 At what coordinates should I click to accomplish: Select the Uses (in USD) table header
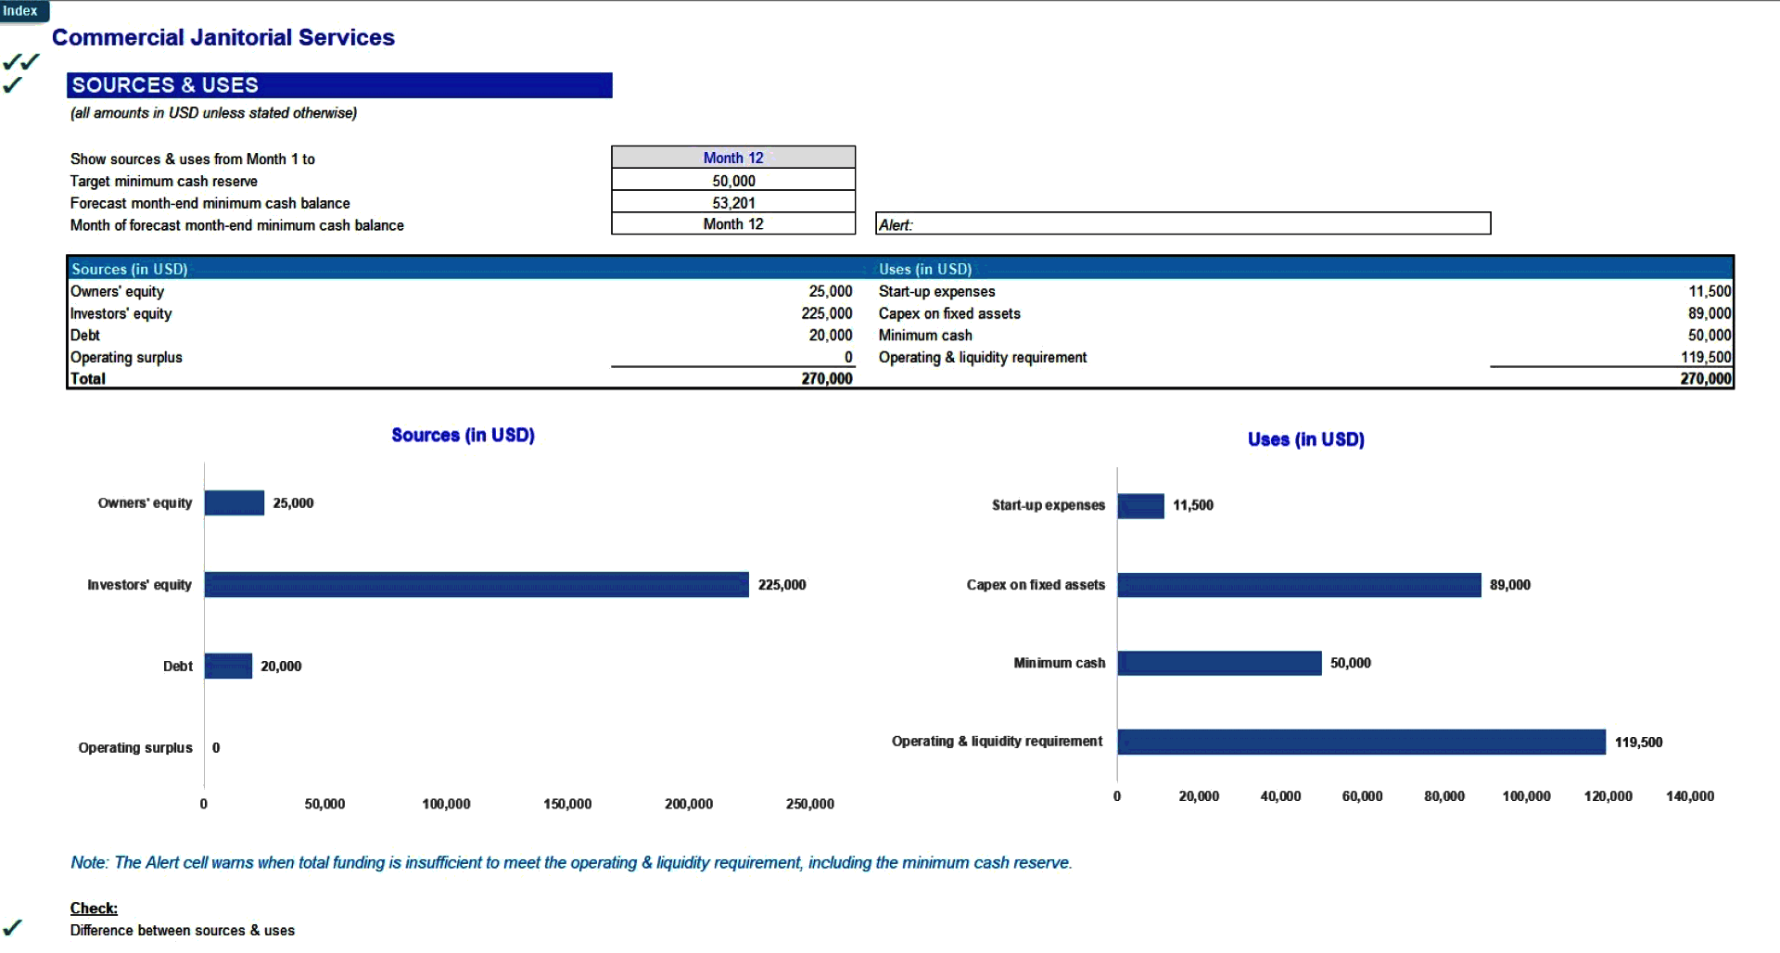pyautogui.click(x=924, y=269)
